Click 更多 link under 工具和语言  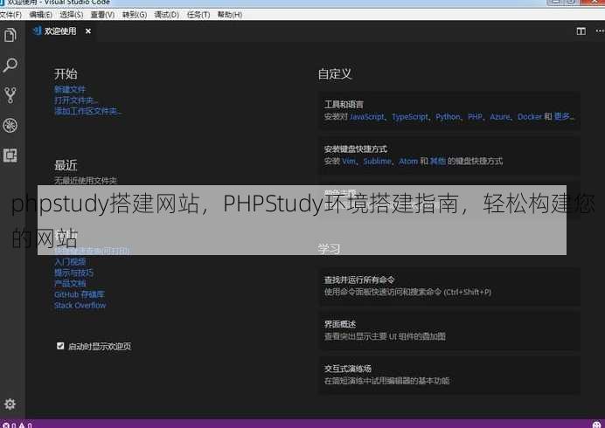pyautogui.click(x=563, y=116)
